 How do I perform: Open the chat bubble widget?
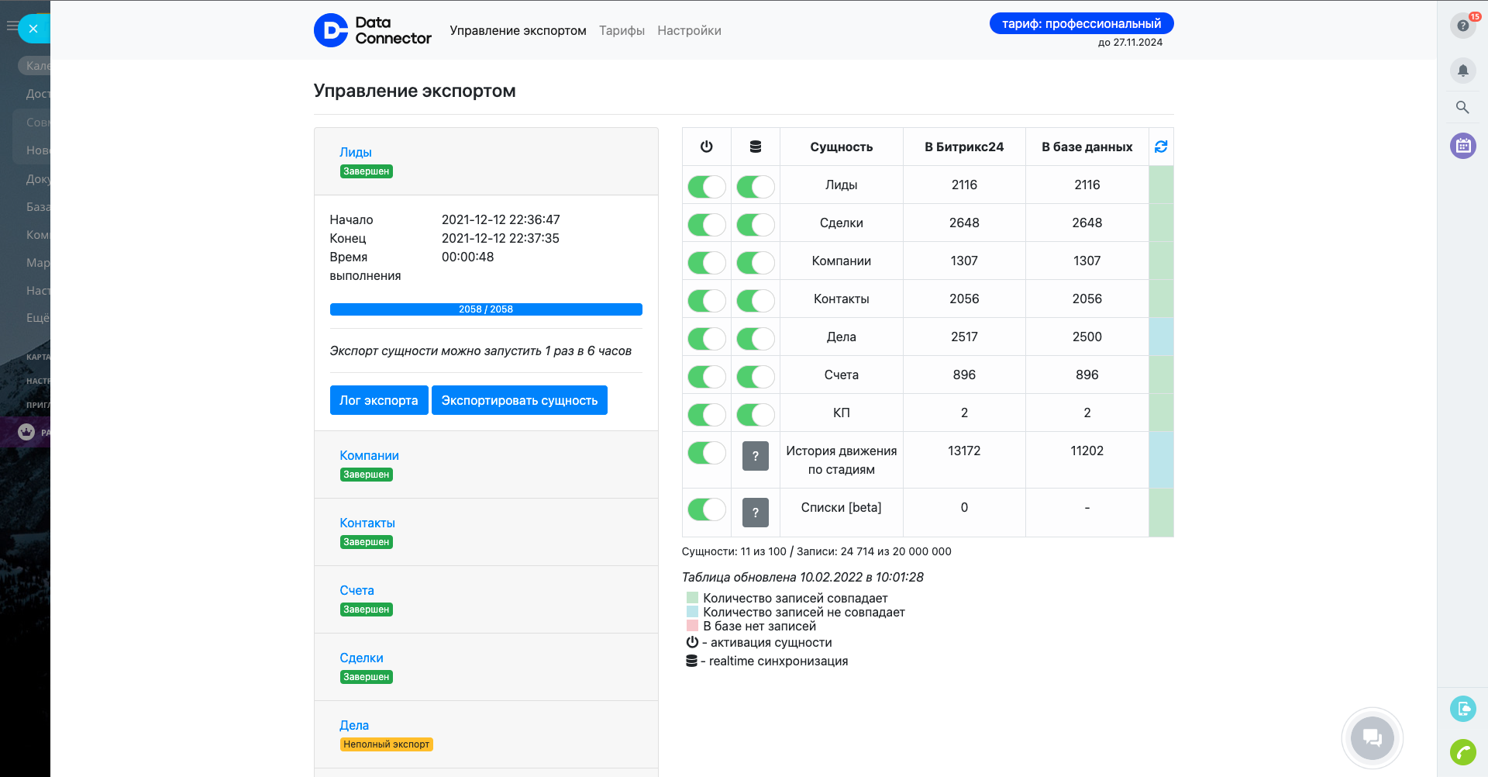click(1372, 738)
